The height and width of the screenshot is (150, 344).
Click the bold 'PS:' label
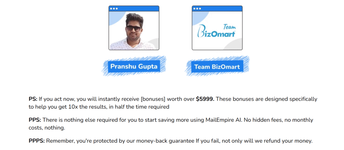[33, 99]
